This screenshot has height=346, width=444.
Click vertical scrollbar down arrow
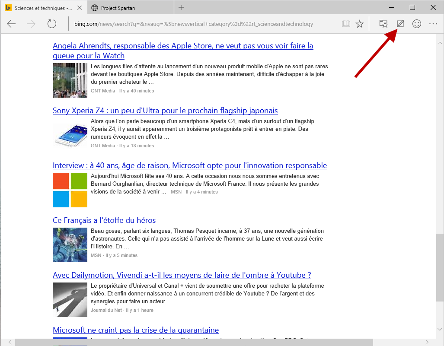coord(440,329)
